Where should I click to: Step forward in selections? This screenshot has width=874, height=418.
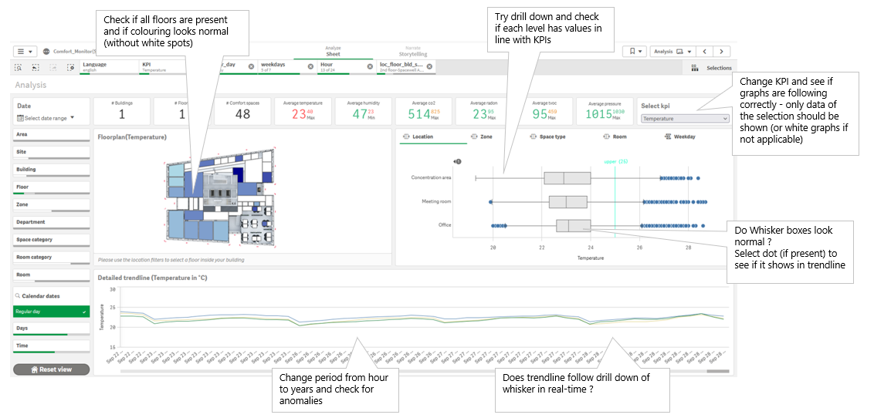click(53, 67)
